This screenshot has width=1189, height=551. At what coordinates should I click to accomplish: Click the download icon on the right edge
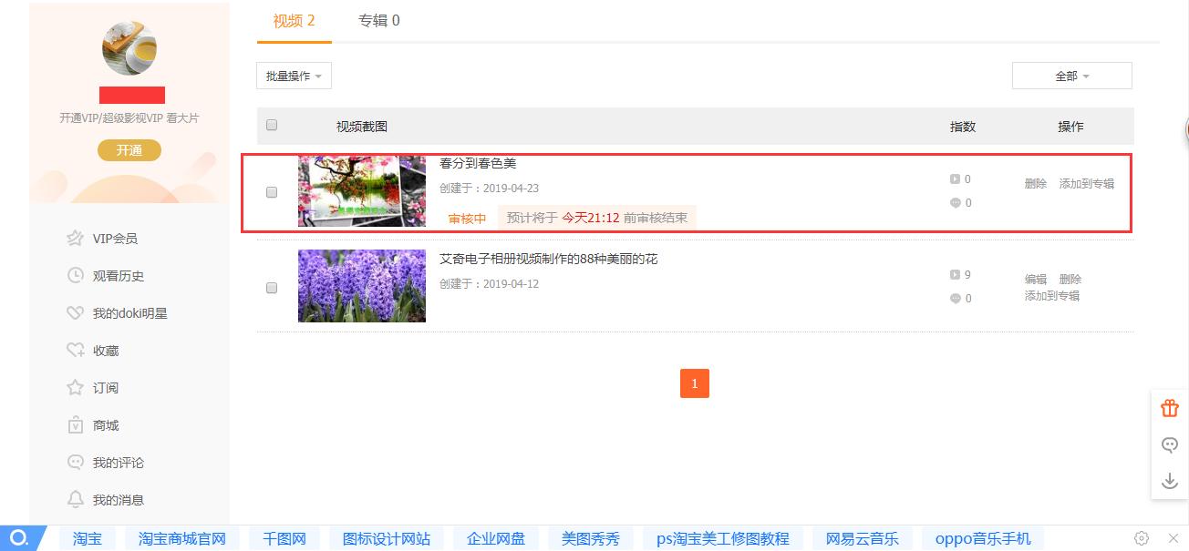point(1169,479)
